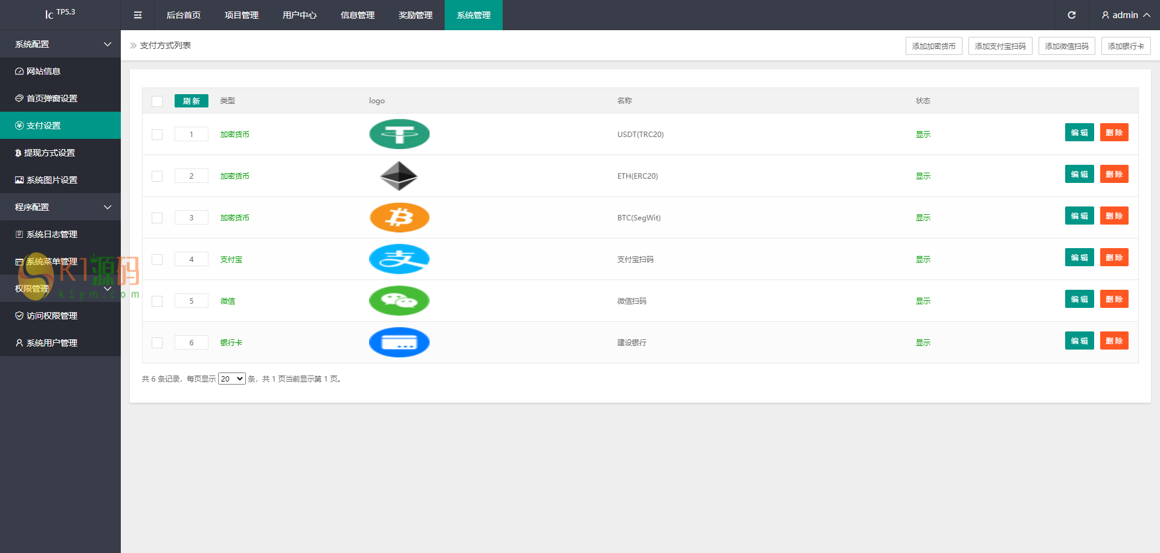This screenshot has width=1160, height=553.
Task: Edit the ETH(ERC20) payment method
Action: tap(1080, 174)
